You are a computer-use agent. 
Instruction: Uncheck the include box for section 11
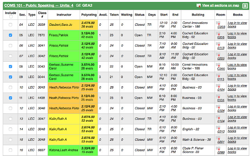coord(11,98)
